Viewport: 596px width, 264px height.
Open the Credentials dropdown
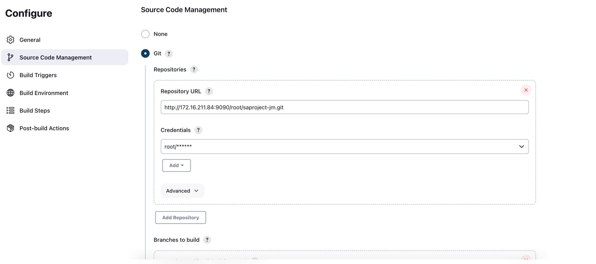pos(344,147)
